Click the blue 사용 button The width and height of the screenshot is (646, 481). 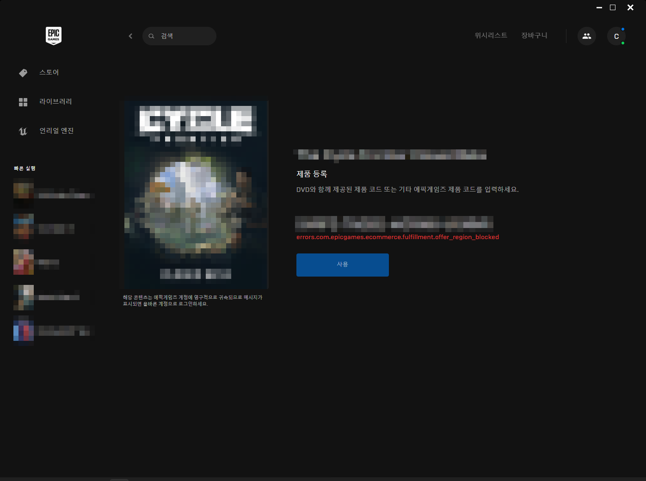pyautogui.click(x=343, y=265)
